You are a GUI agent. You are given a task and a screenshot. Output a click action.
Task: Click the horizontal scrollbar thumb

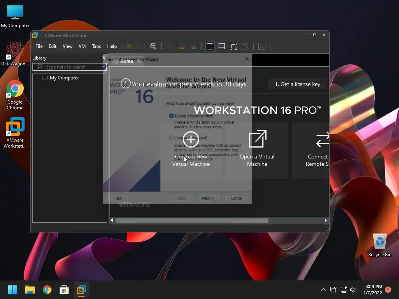tap(192, 220)
